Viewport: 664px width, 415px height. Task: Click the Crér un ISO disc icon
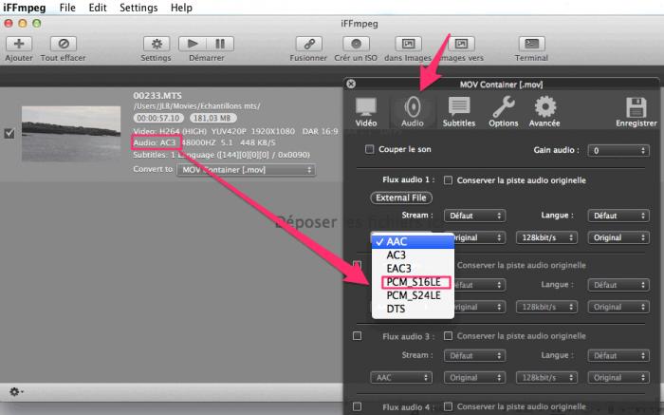(x=356, y=44)
